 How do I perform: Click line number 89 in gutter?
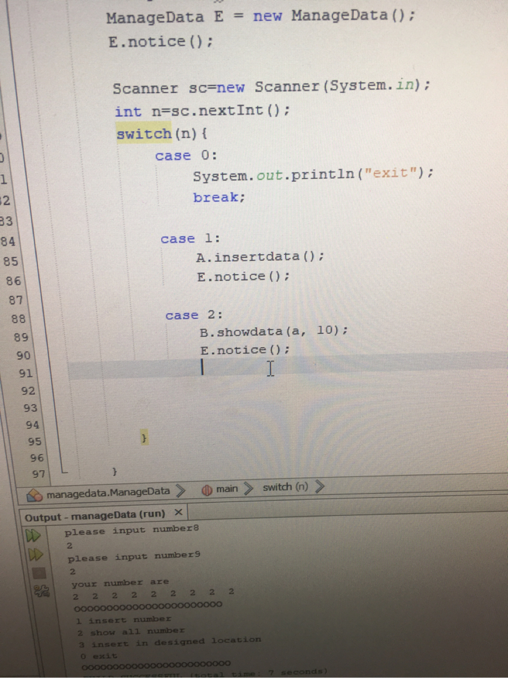(21, 337)
